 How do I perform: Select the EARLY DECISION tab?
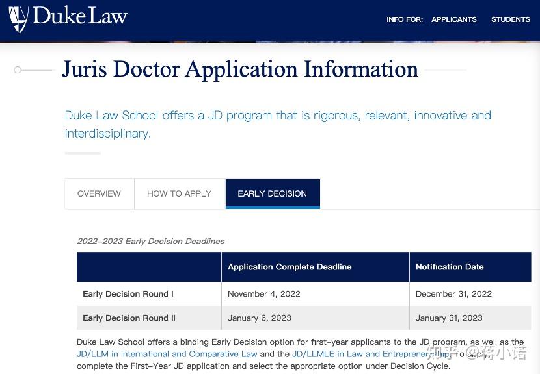272,193
